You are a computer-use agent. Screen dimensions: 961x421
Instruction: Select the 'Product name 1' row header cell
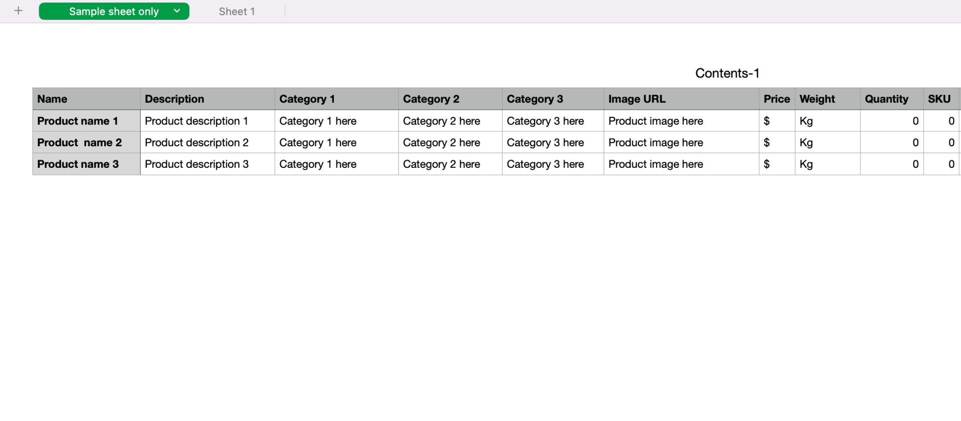[x=86, y=121]
